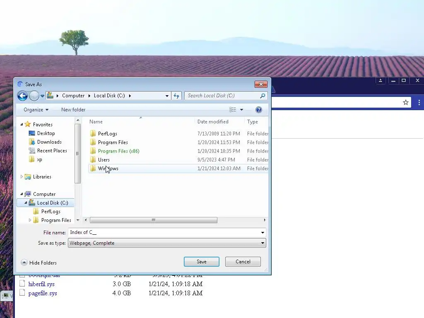This screenshot has height=318, width=424.
Task: Click the blue Help question mark icon
Action: click(x=258, y=109)
